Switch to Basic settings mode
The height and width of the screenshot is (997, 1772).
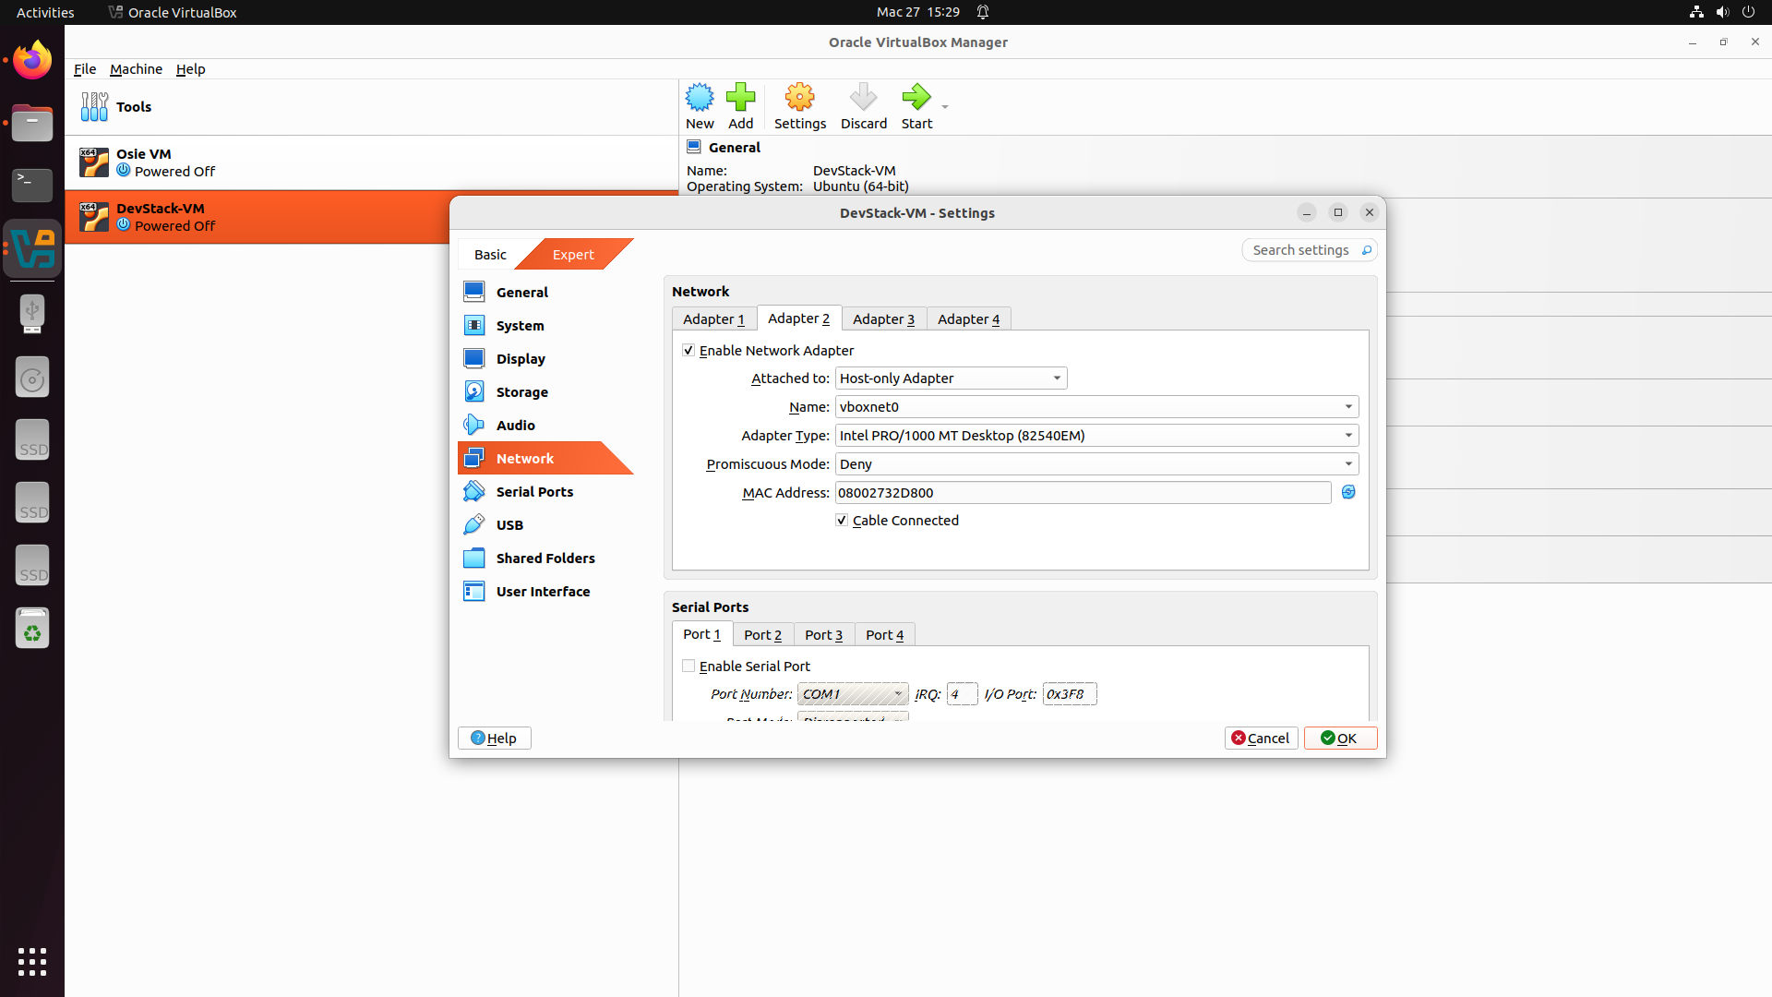(x=490, y=254)
